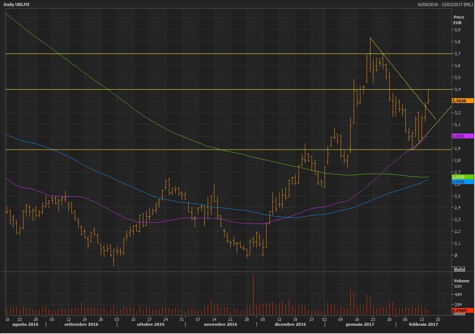Viewport: 475px width, 334px height.
Task: Click the agosto 2016 month label
Action: (x=26, y=324)
